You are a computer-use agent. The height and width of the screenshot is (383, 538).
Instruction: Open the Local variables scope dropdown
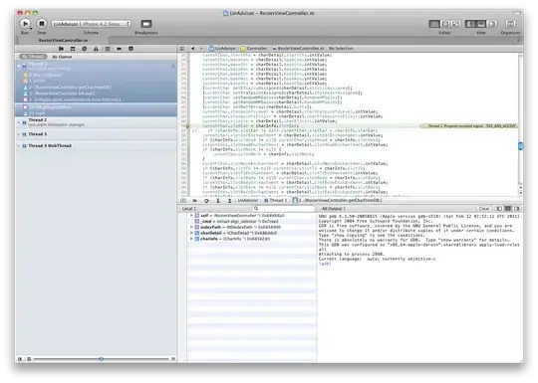(189, 208)
